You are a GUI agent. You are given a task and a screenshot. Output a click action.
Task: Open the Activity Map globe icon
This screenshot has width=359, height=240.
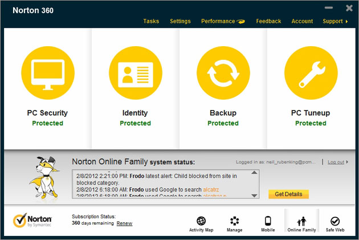tap(201, 221)
